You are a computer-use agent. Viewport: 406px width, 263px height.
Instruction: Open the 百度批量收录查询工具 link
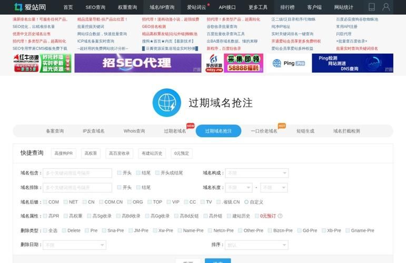coord(225,34)
